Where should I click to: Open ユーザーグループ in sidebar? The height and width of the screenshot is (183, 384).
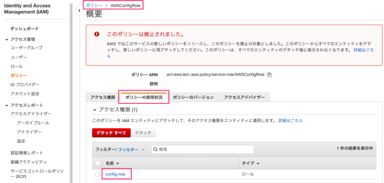point(26,48)
